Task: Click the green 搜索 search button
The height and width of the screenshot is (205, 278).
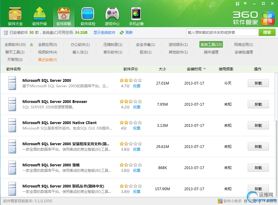Action: click(267, 33)
